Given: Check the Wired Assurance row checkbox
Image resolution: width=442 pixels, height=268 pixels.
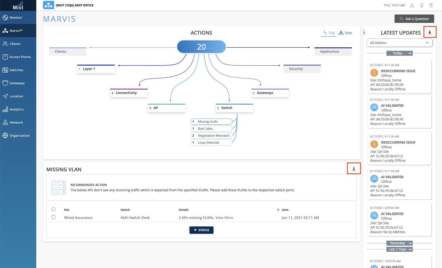Looking at the screenshot, I should (54, 217).
